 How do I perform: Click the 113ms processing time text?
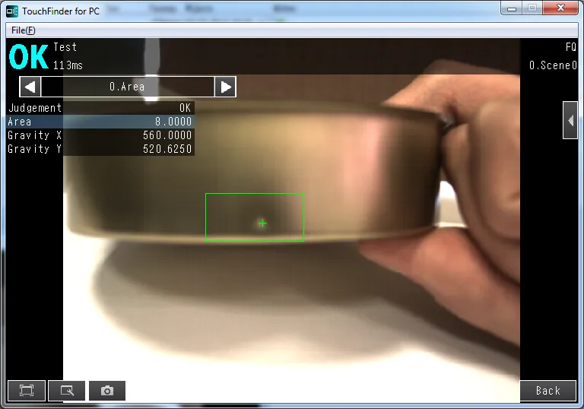pyautogui.click(x=69, y=65)
